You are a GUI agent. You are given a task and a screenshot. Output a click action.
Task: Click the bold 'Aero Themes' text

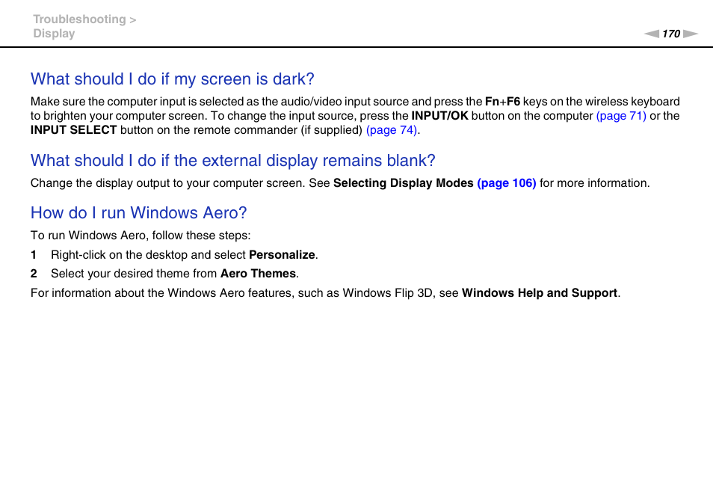pyautogui.click(x=259, y=274)
